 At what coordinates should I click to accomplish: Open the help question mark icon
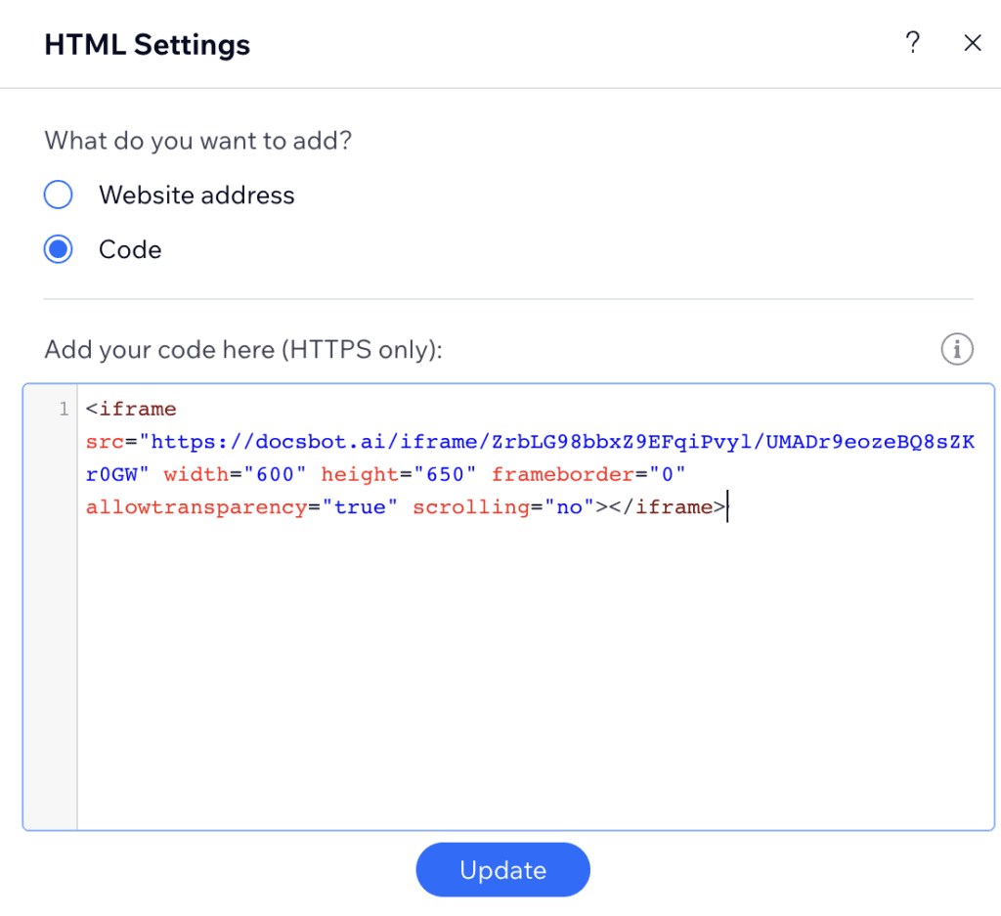click(912, 43)
